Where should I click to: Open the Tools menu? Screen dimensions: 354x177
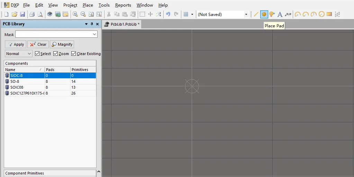pyautogui.click(x=104, y=5)
